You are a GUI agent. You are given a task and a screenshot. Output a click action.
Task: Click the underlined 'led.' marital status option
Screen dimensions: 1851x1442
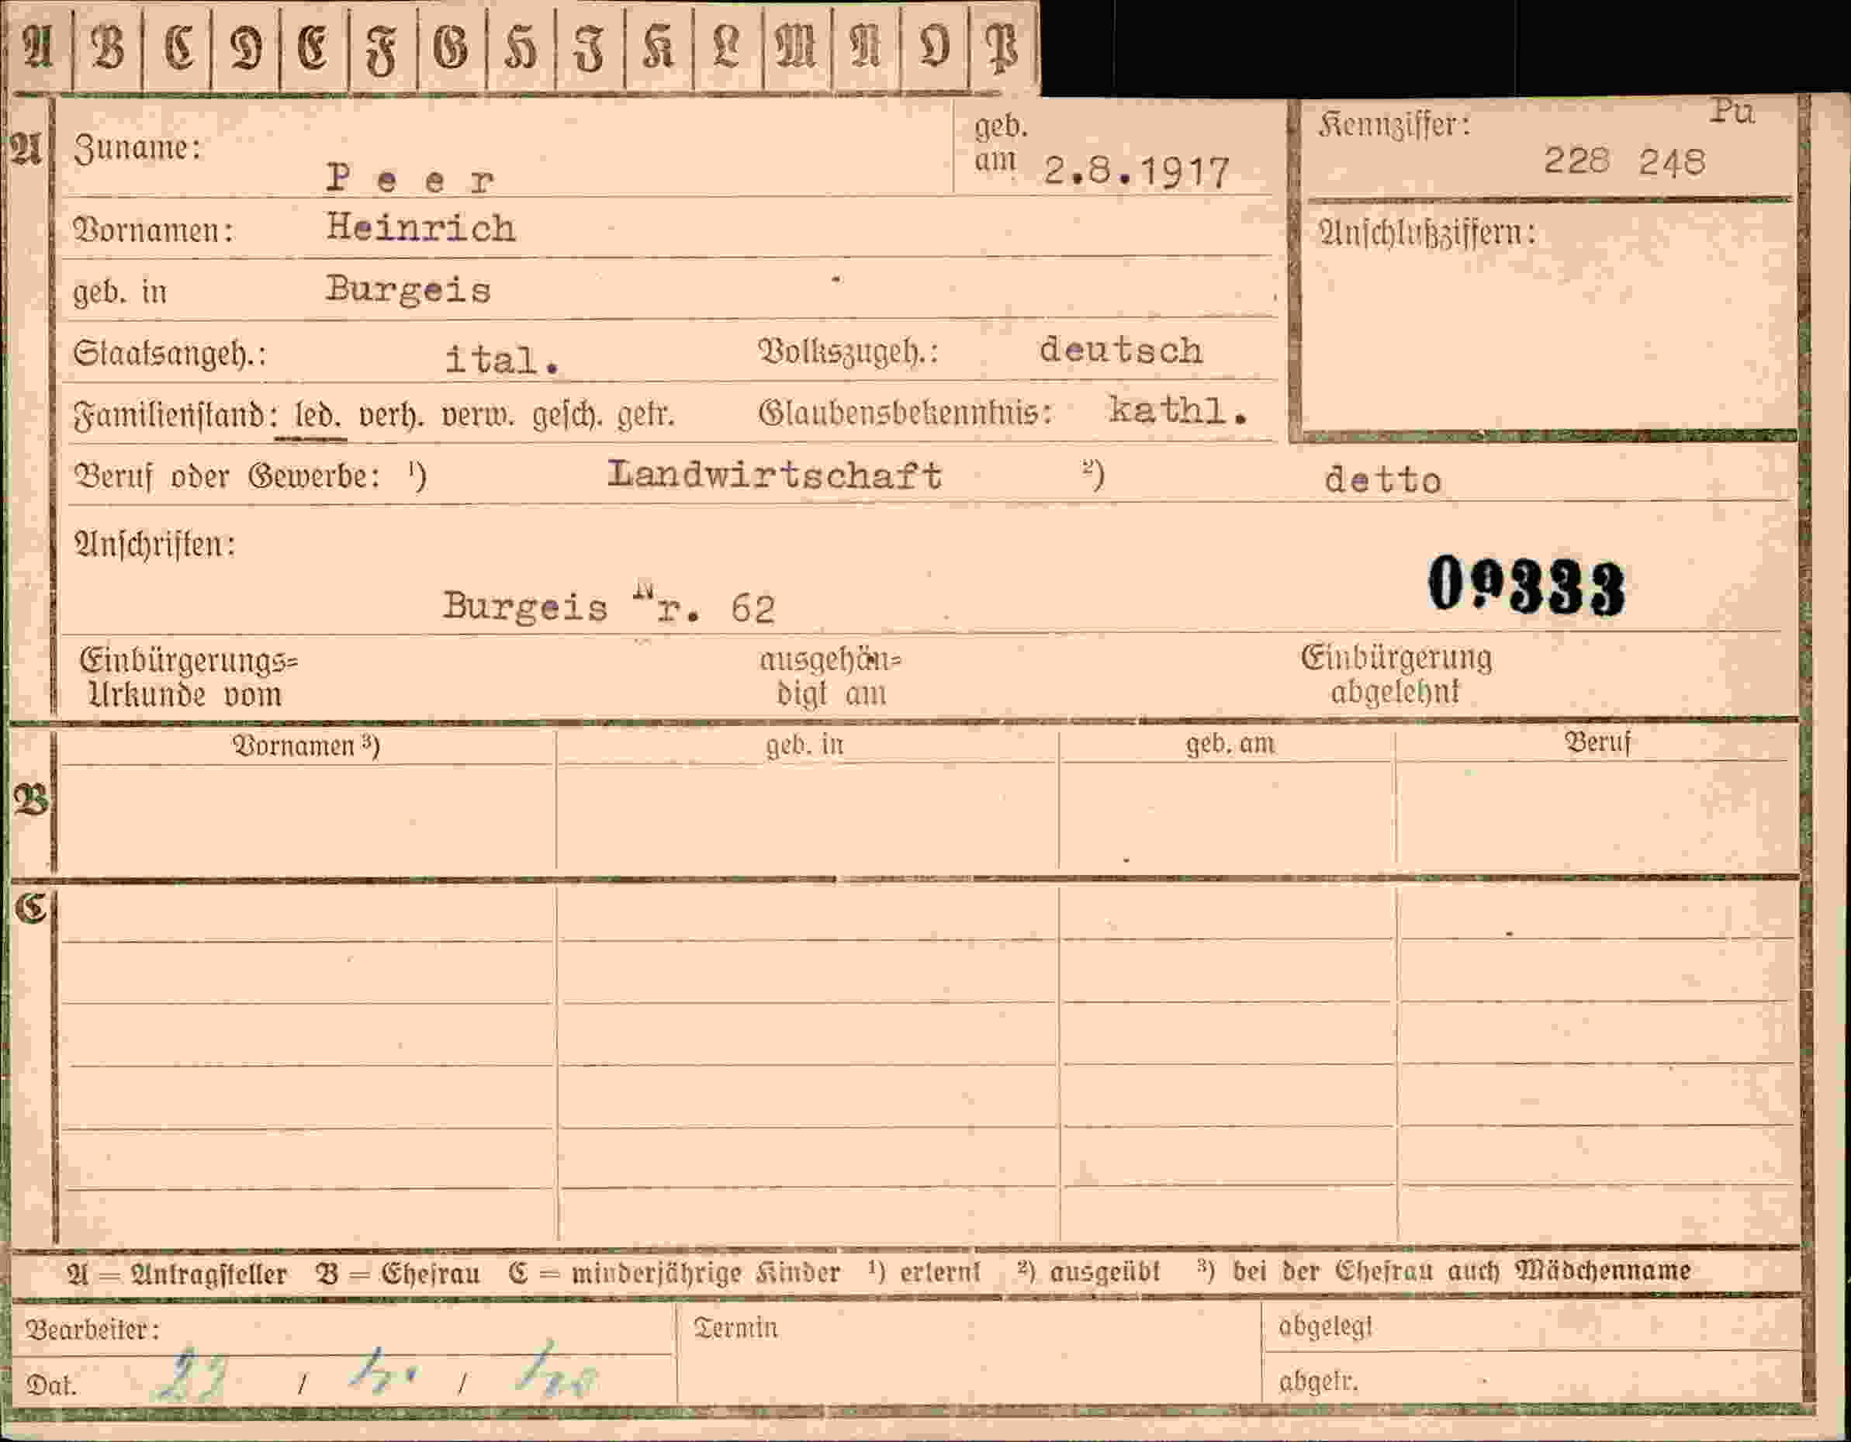point(318,416)
